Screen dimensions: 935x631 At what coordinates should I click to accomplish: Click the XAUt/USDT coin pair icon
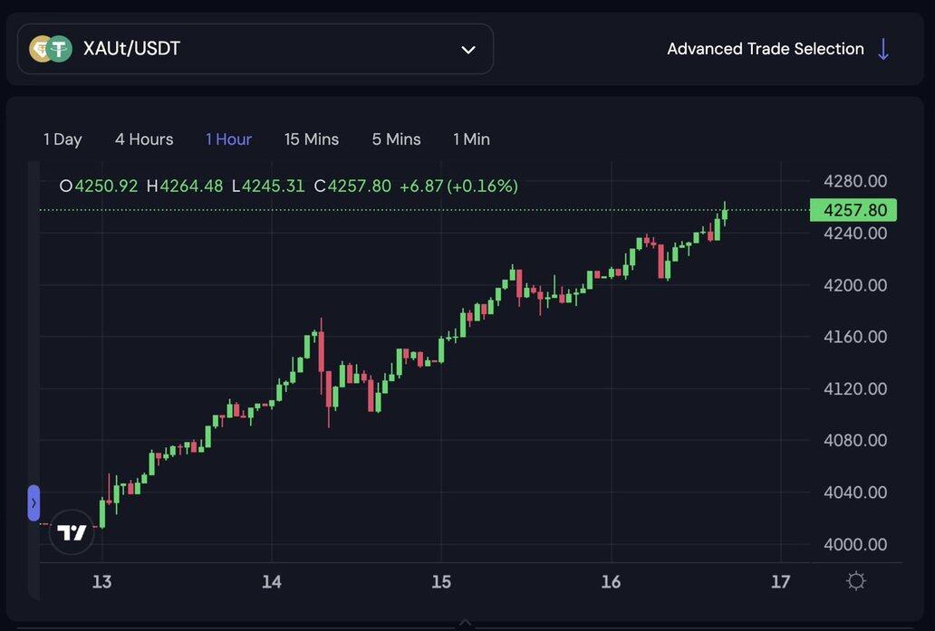pyautogui.click(x=51, y=49)
